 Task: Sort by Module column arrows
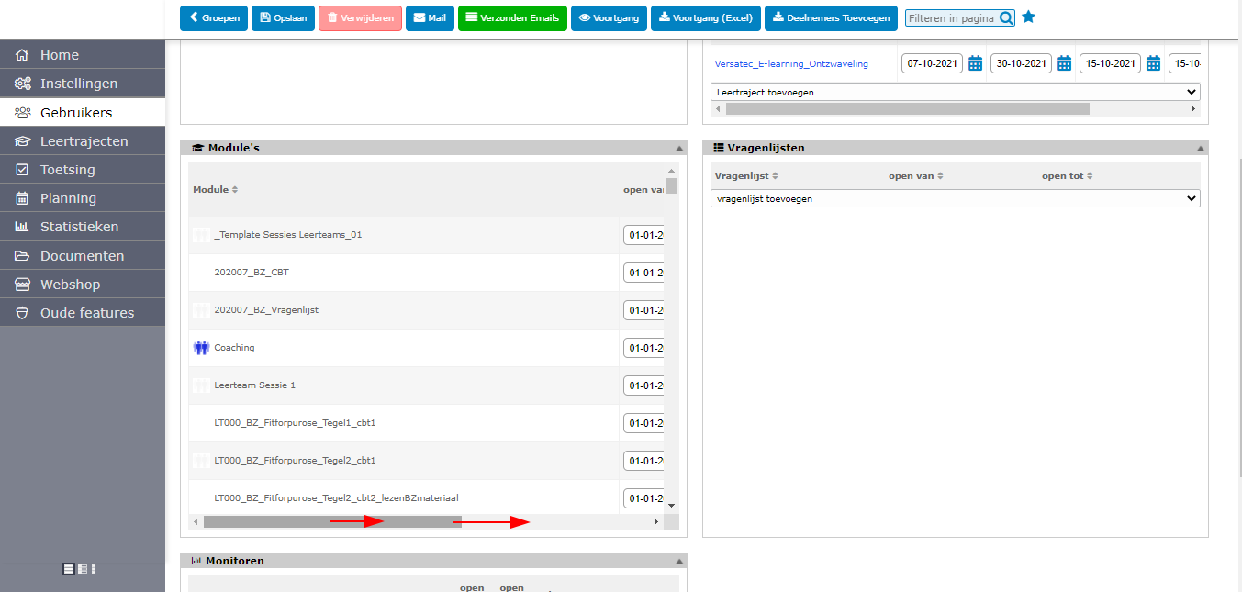coord(235,190)
